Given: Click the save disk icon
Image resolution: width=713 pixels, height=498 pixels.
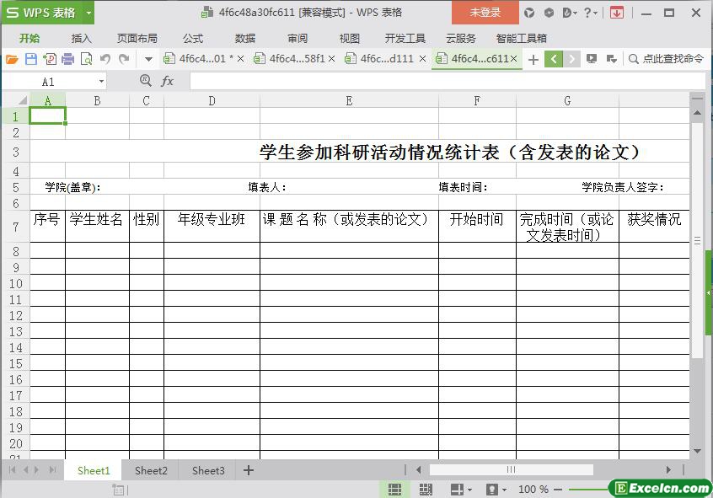Looking at the screenshot, I should pyautogui.click(x=31, y=59).
